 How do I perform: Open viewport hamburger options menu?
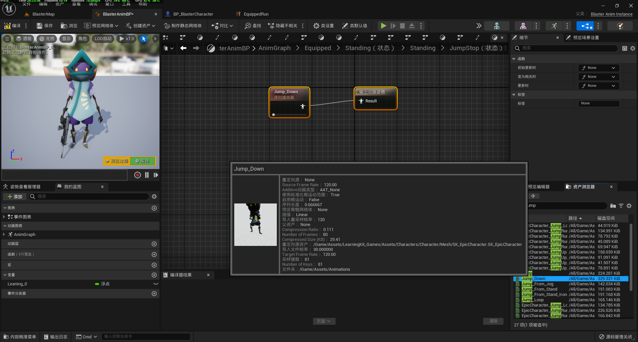pos(7,39)
